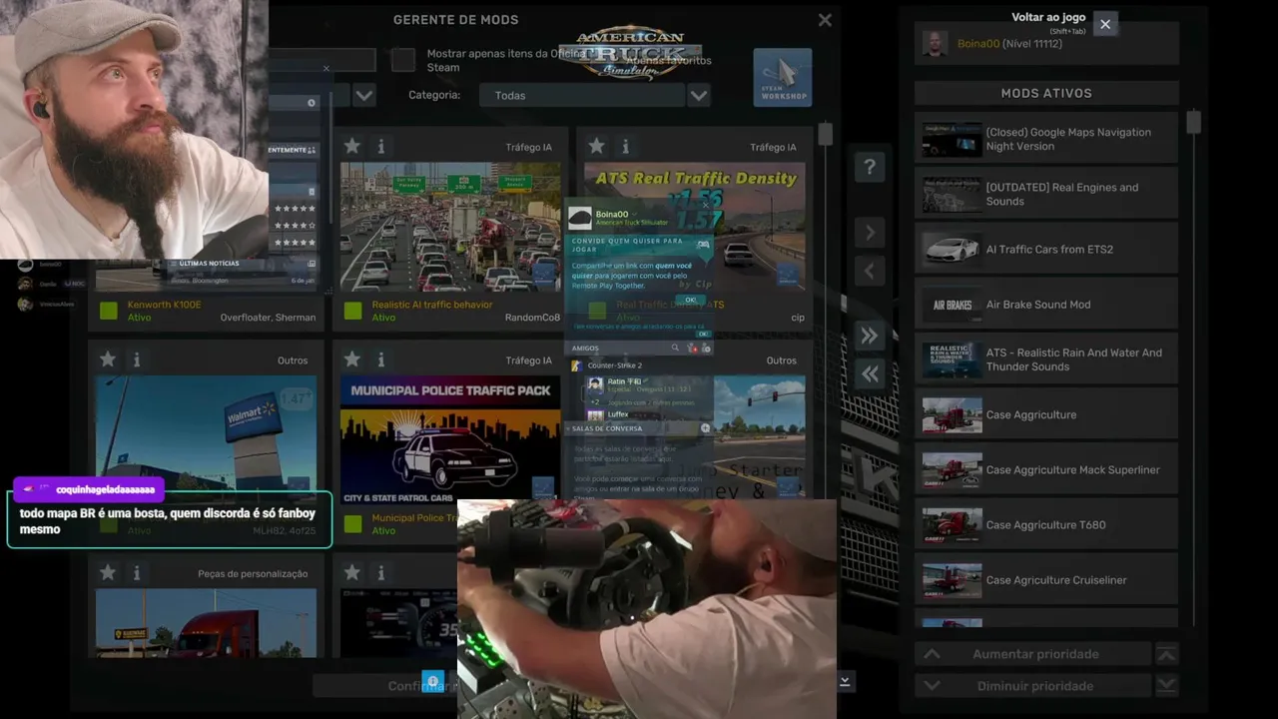The image size is (1278, 719).
Task: Click Diminuir prioridade button
Action: [1034, 686]
